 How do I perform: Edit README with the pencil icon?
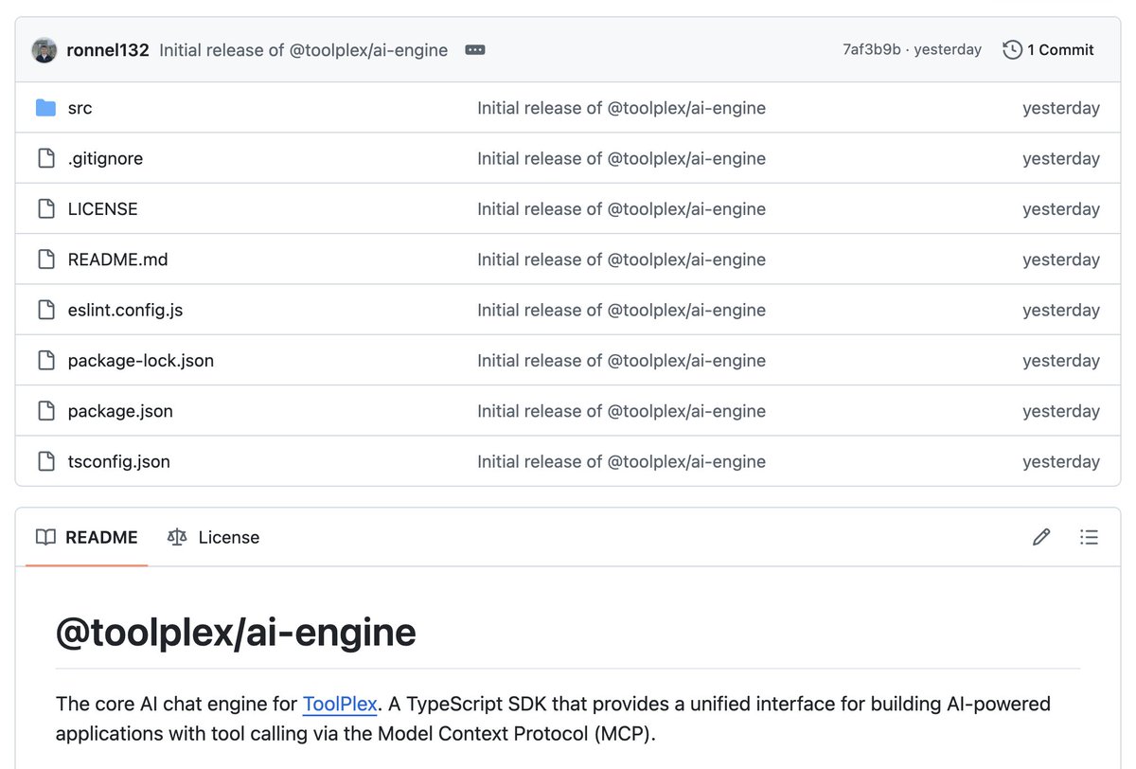point(1041,537)
